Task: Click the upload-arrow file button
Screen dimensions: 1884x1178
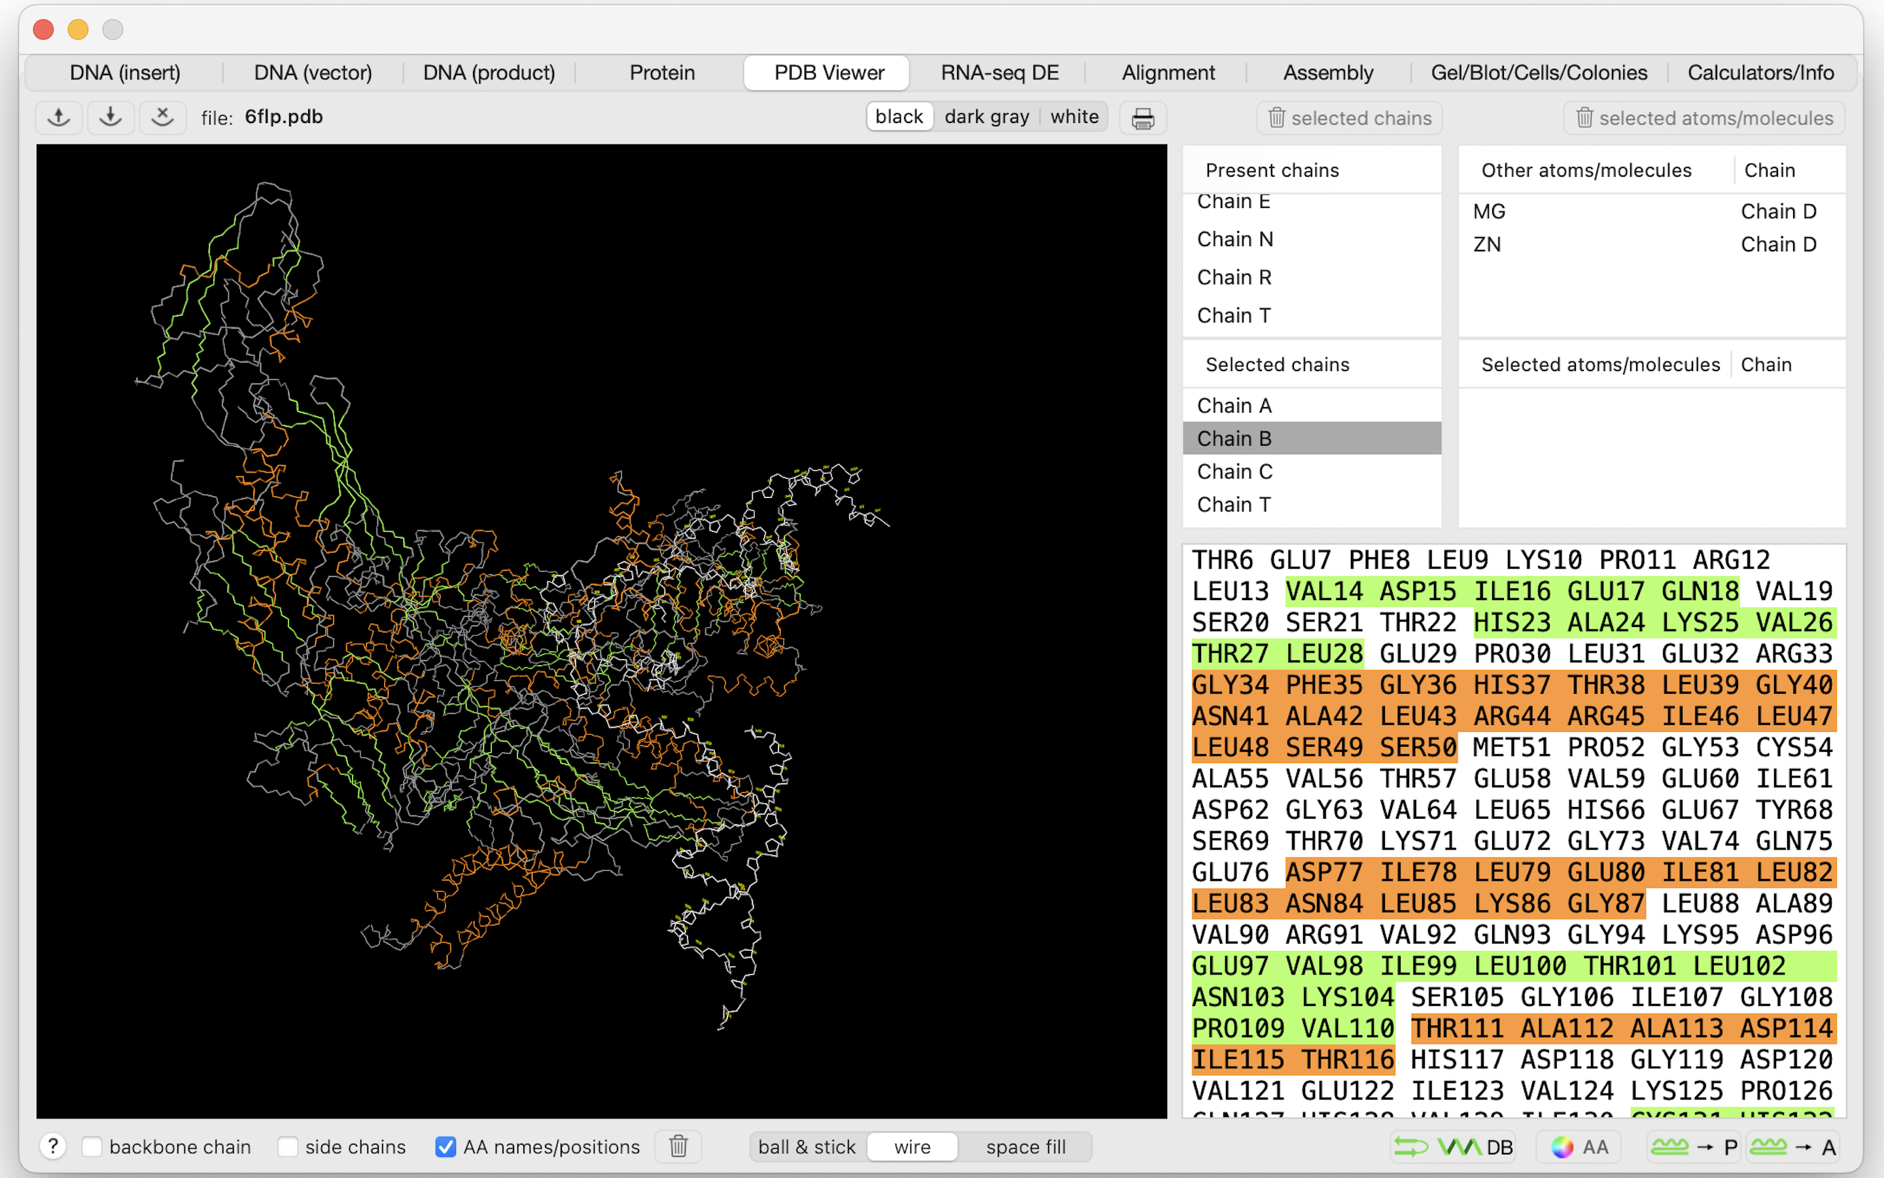Action: tap(59, 118)
